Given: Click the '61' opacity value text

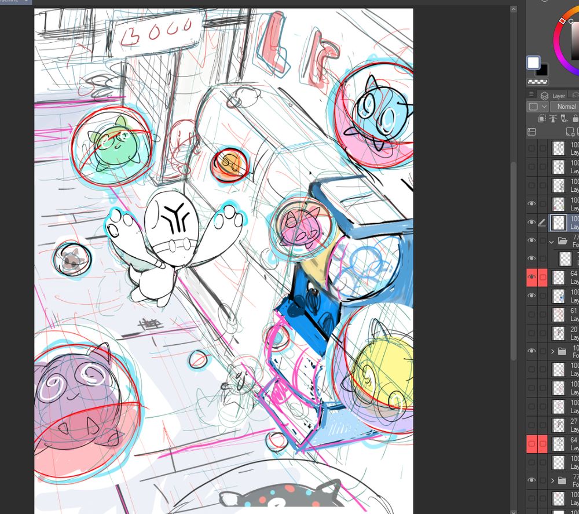Looking at the screenshot, I should (574, 311).
